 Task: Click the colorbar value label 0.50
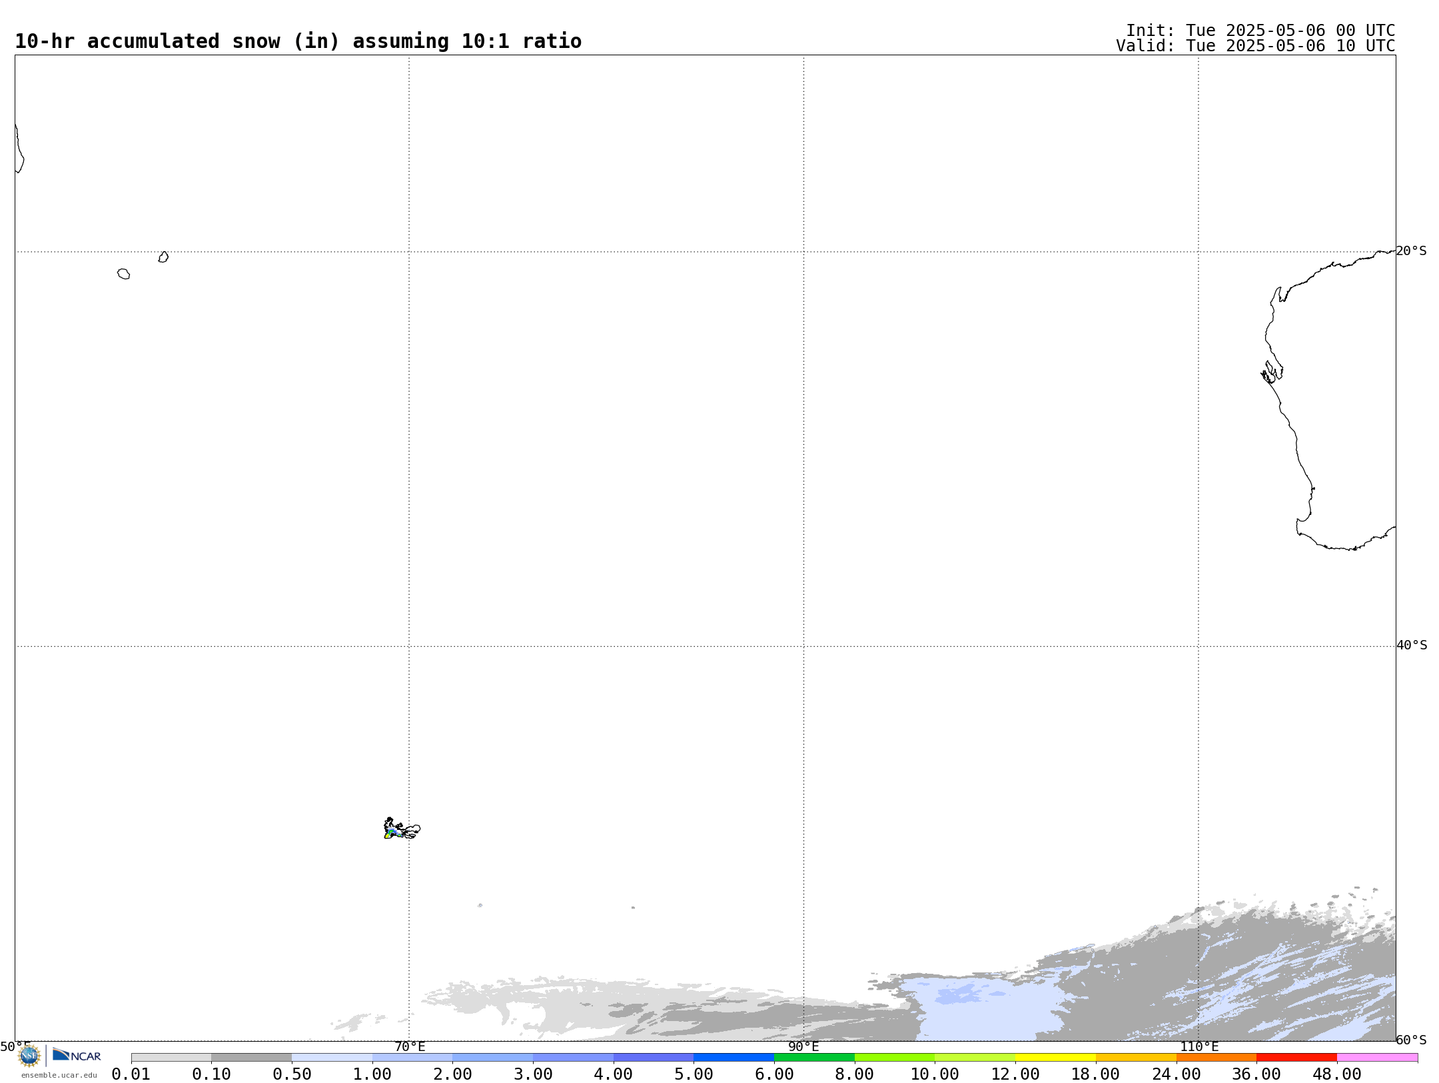(292, 1074)
